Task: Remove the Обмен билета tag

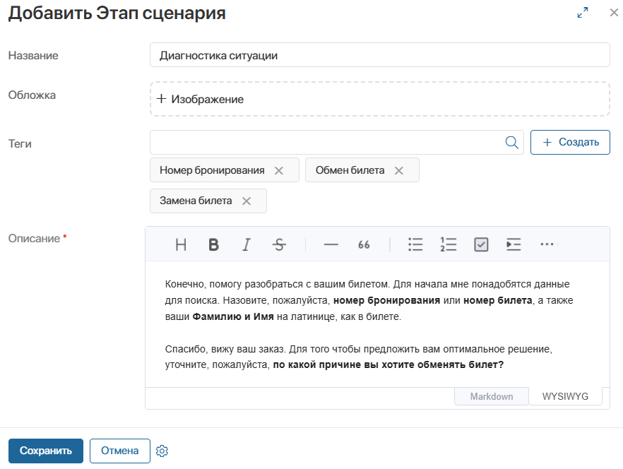Action: pyautogui.click(x=399, y=170)
